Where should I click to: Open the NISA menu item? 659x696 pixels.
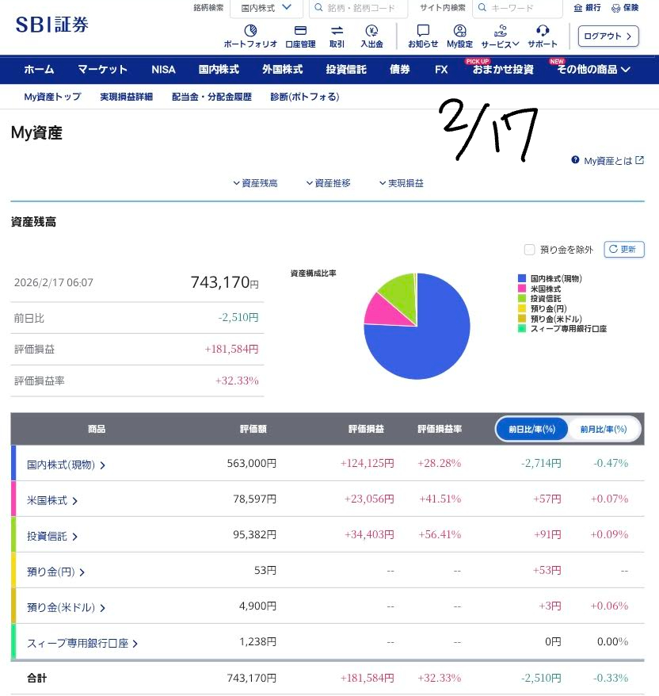163,70
